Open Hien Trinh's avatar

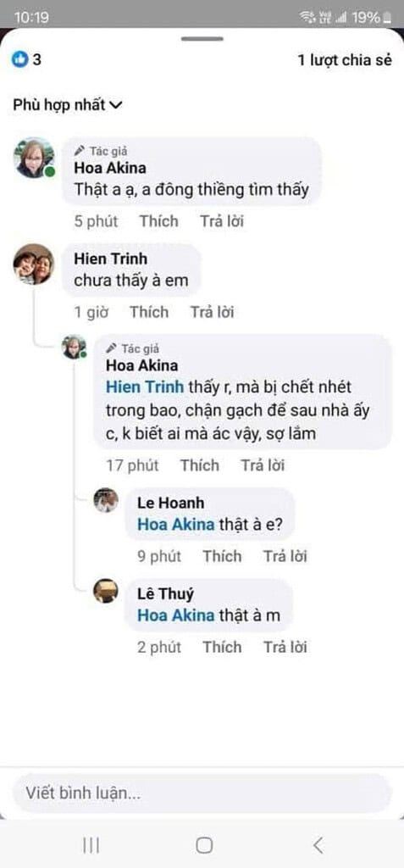pos(34,264)
